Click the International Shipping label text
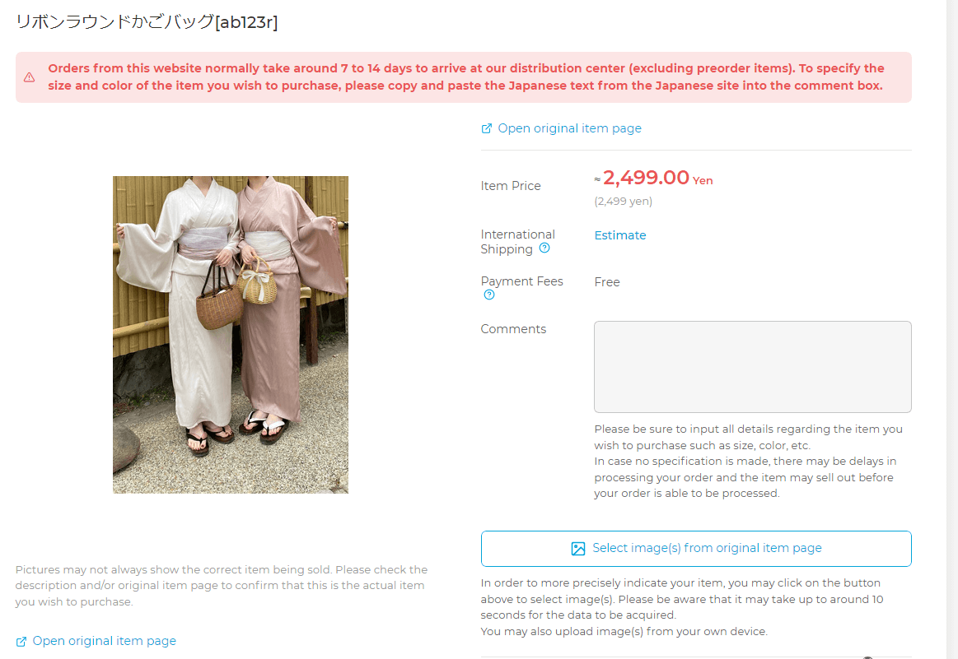The width and height of the screenshot is (958, 659). (x=517, y=242)
